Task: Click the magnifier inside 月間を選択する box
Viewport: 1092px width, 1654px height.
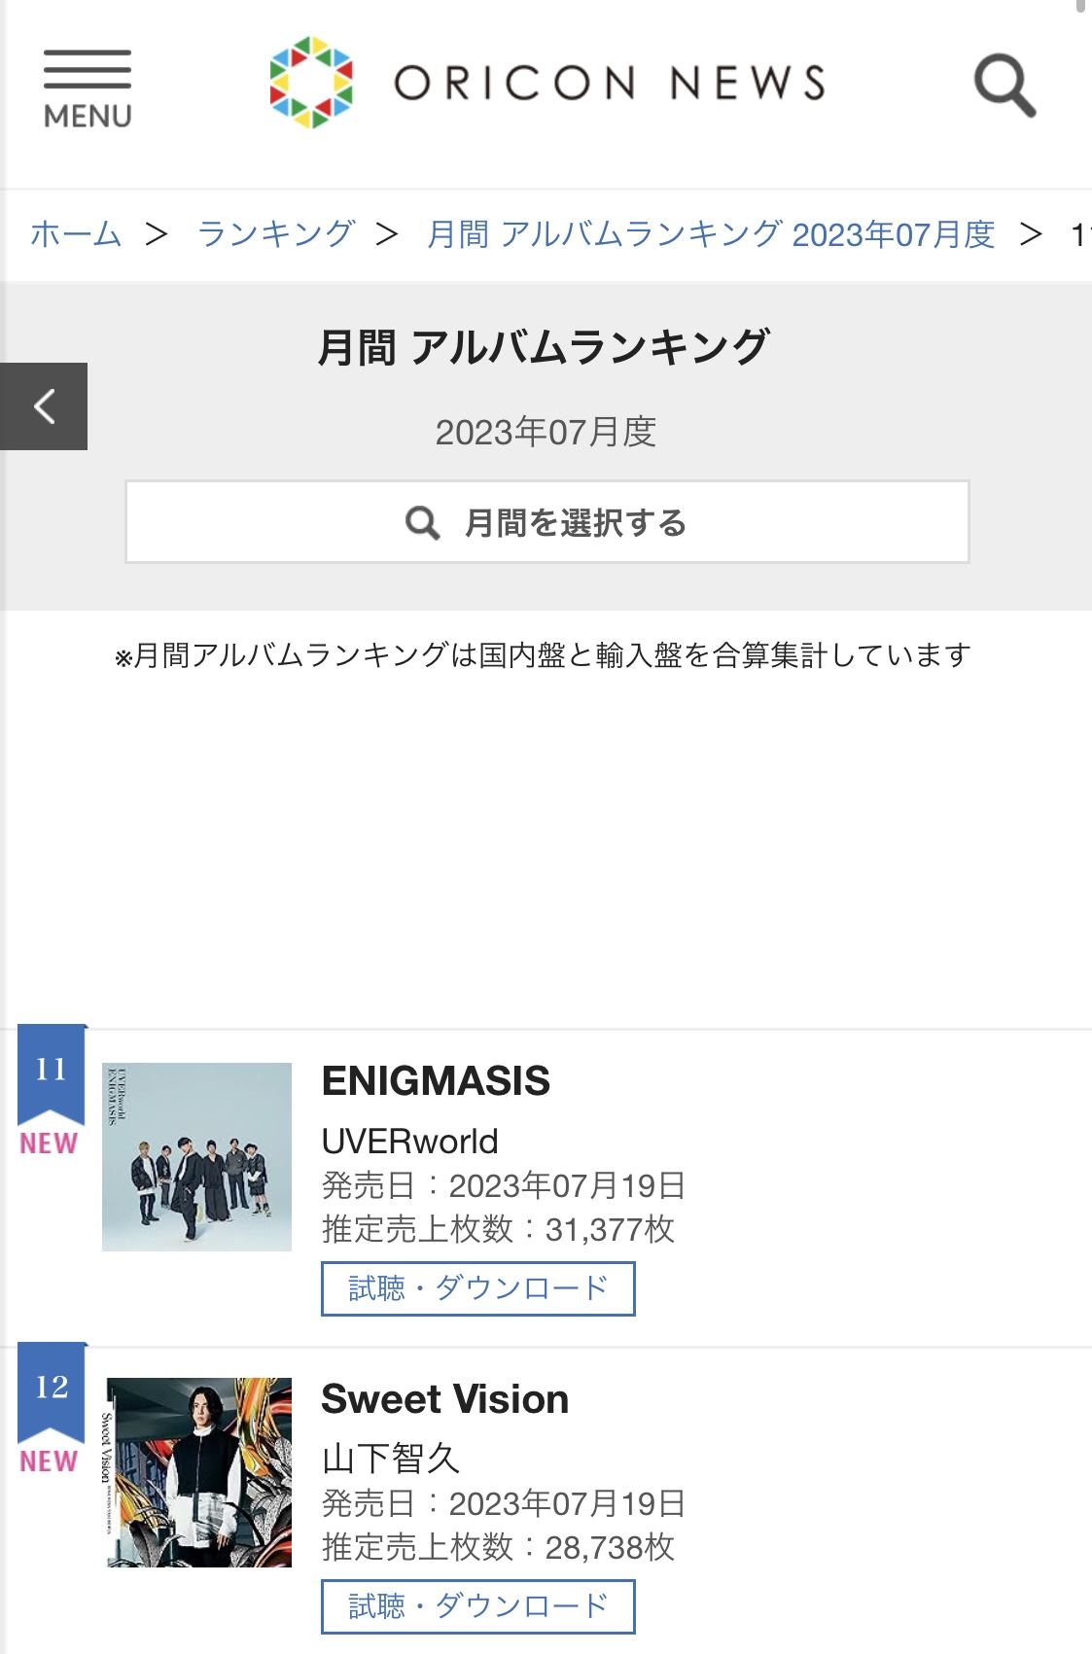Action: tap(423, 523)
